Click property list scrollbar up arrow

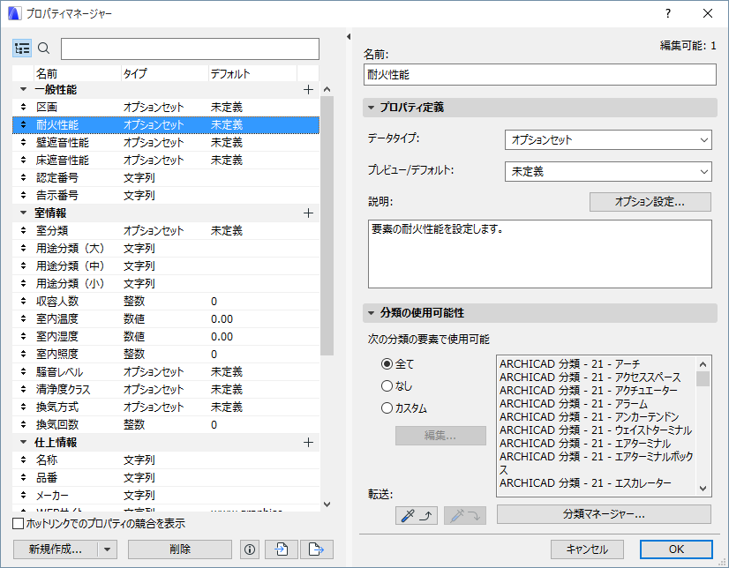327,90
